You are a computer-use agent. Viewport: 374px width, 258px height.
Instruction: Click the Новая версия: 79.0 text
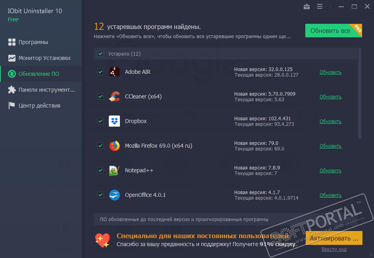tap(256, 143)
